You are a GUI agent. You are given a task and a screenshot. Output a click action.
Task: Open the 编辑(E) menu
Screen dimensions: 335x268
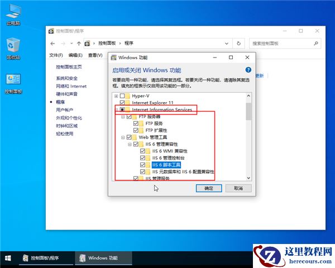click(75, 55)
